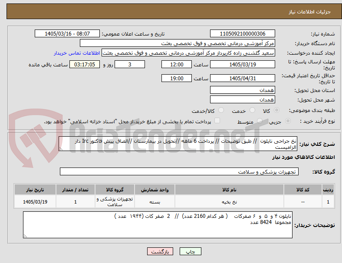Click the price validity date 1405/04/31 field
The image size is (342, 263).
[x=243, y=78]
